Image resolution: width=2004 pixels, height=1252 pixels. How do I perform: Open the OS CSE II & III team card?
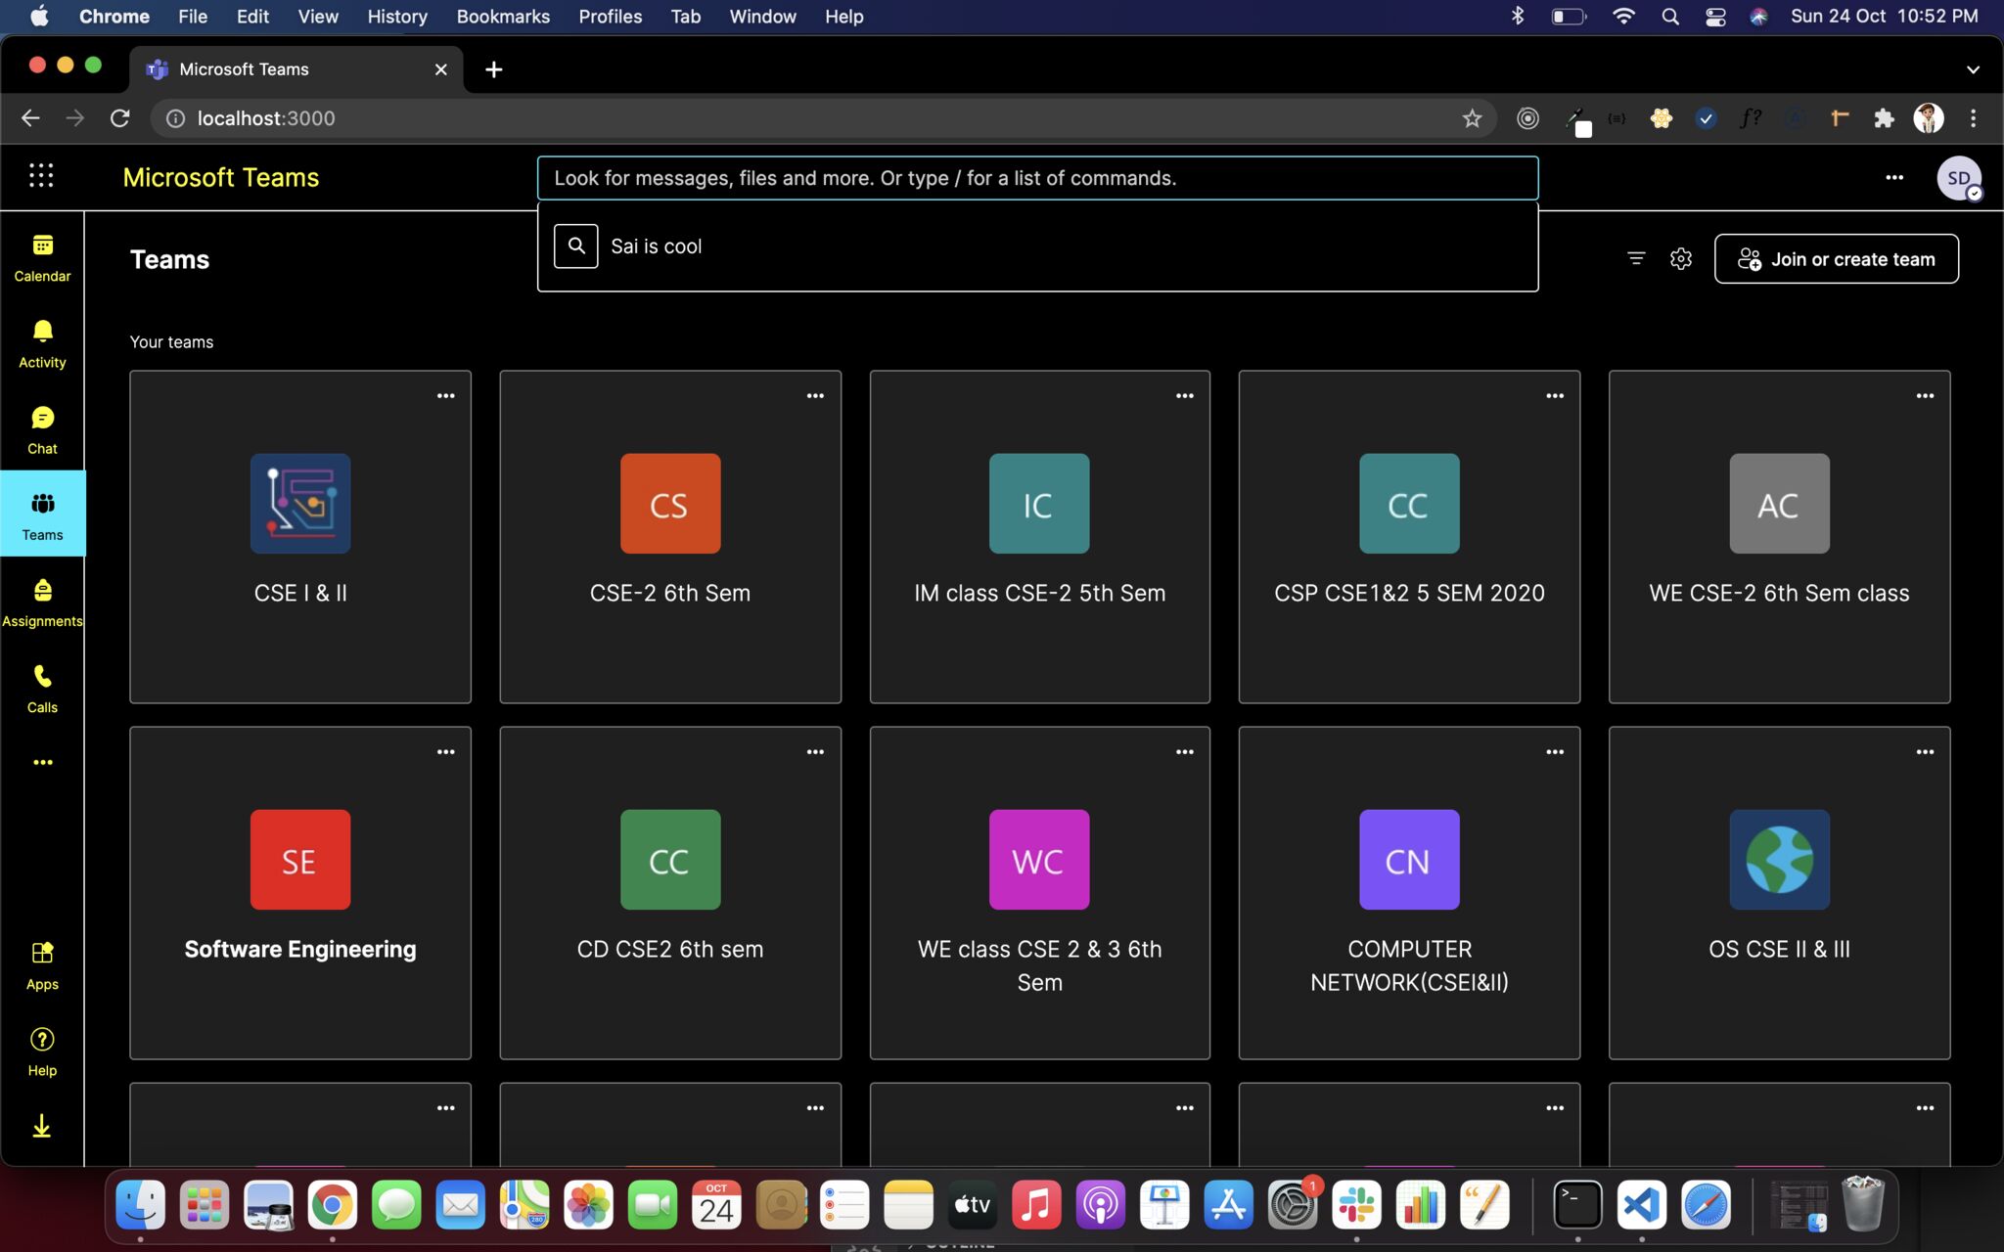(1779, 892)
